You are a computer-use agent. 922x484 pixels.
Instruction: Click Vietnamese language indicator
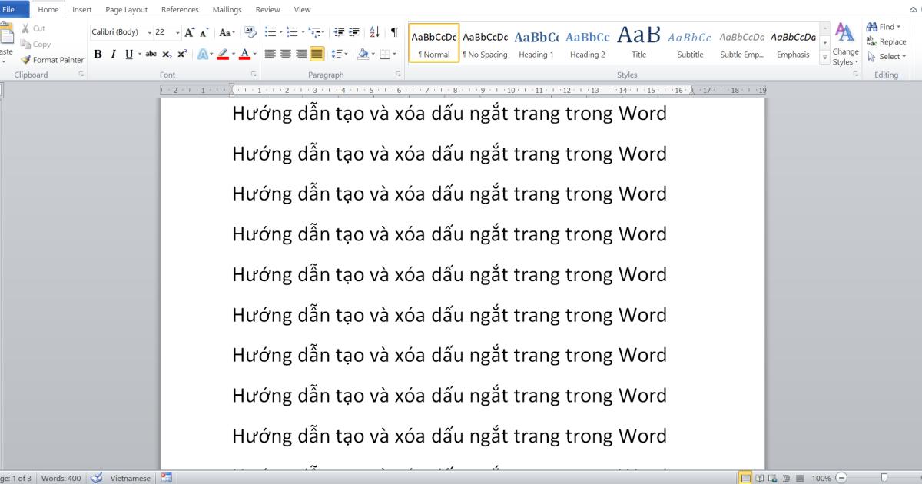[x=130, y=478]
